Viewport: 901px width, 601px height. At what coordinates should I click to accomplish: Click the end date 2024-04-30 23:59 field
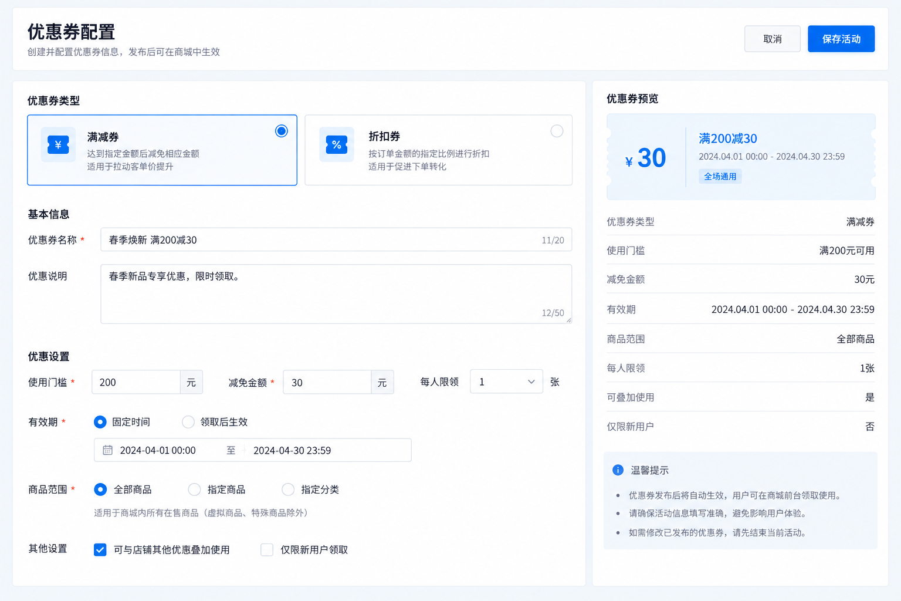pos(292,451)
